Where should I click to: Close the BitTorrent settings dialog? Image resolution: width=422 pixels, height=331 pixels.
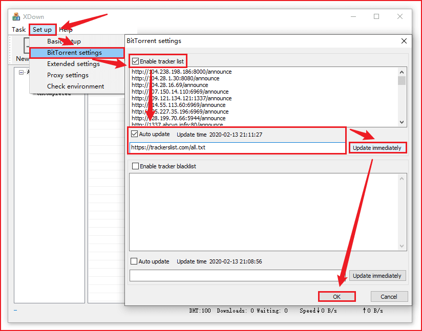404,41
